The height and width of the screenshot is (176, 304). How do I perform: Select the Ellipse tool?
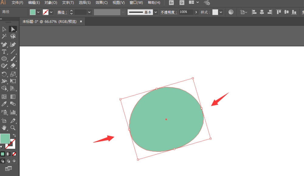point(4,59)
